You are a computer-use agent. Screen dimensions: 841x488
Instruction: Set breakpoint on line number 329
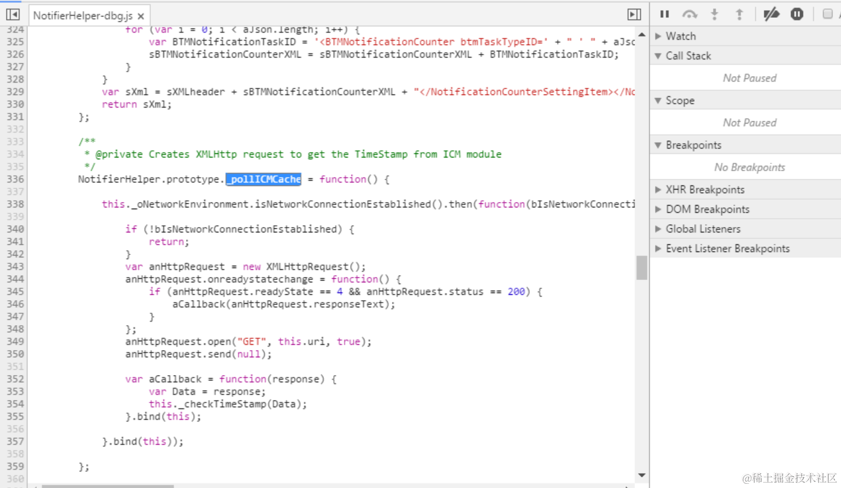tap(15, 92)
